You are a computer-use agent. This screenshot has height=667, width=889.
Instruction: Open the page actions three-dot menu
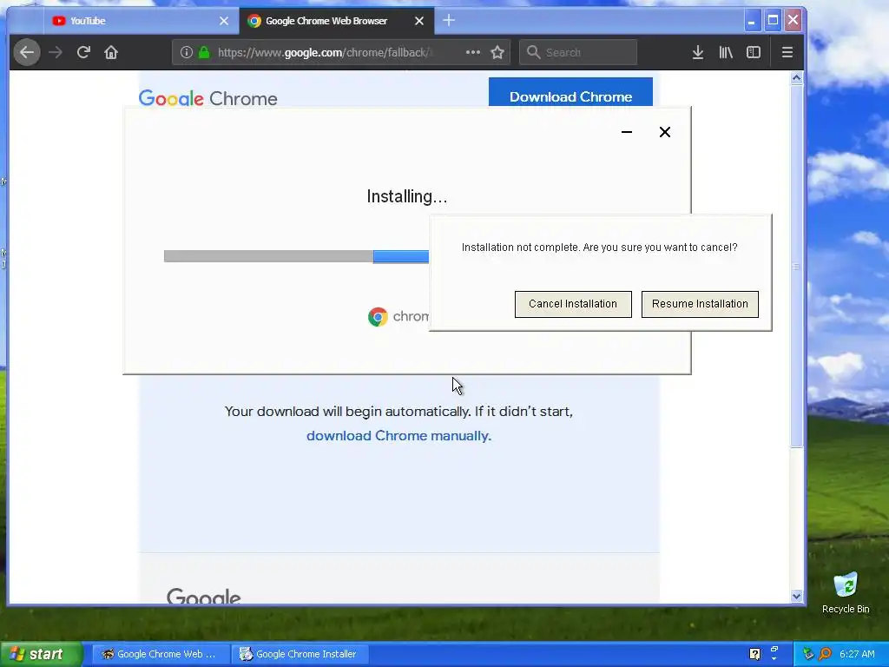click(473, 52)
